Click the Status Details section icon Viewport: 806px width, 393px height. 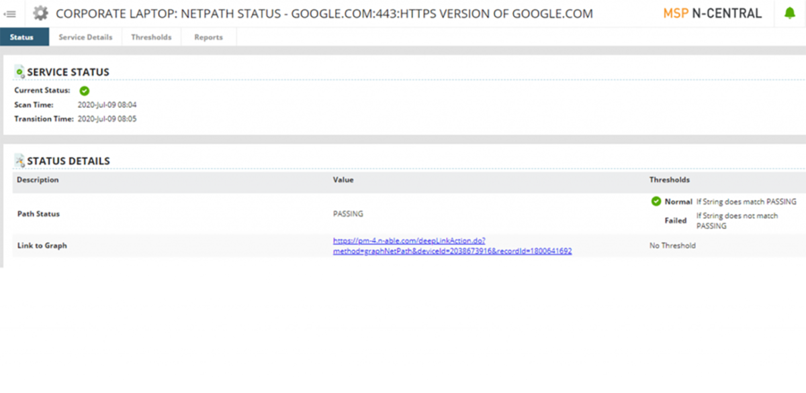coord(19,160)
